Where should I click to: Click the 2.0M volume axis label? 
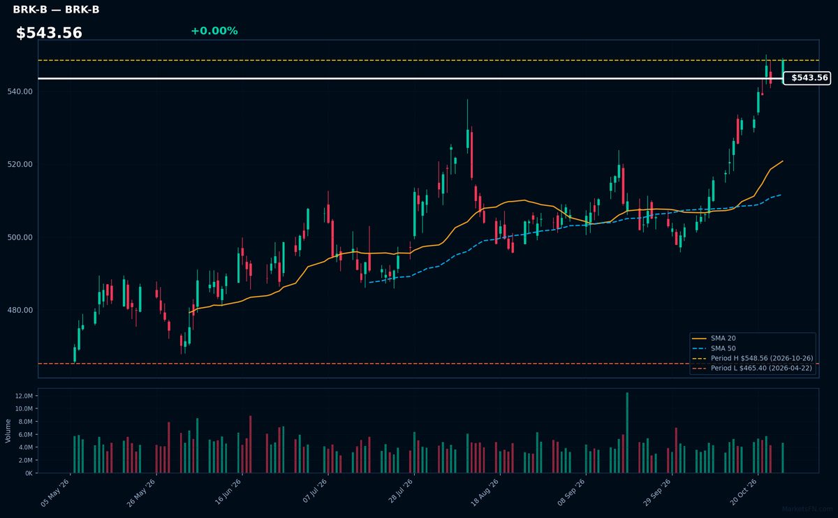tap(26, 461)
